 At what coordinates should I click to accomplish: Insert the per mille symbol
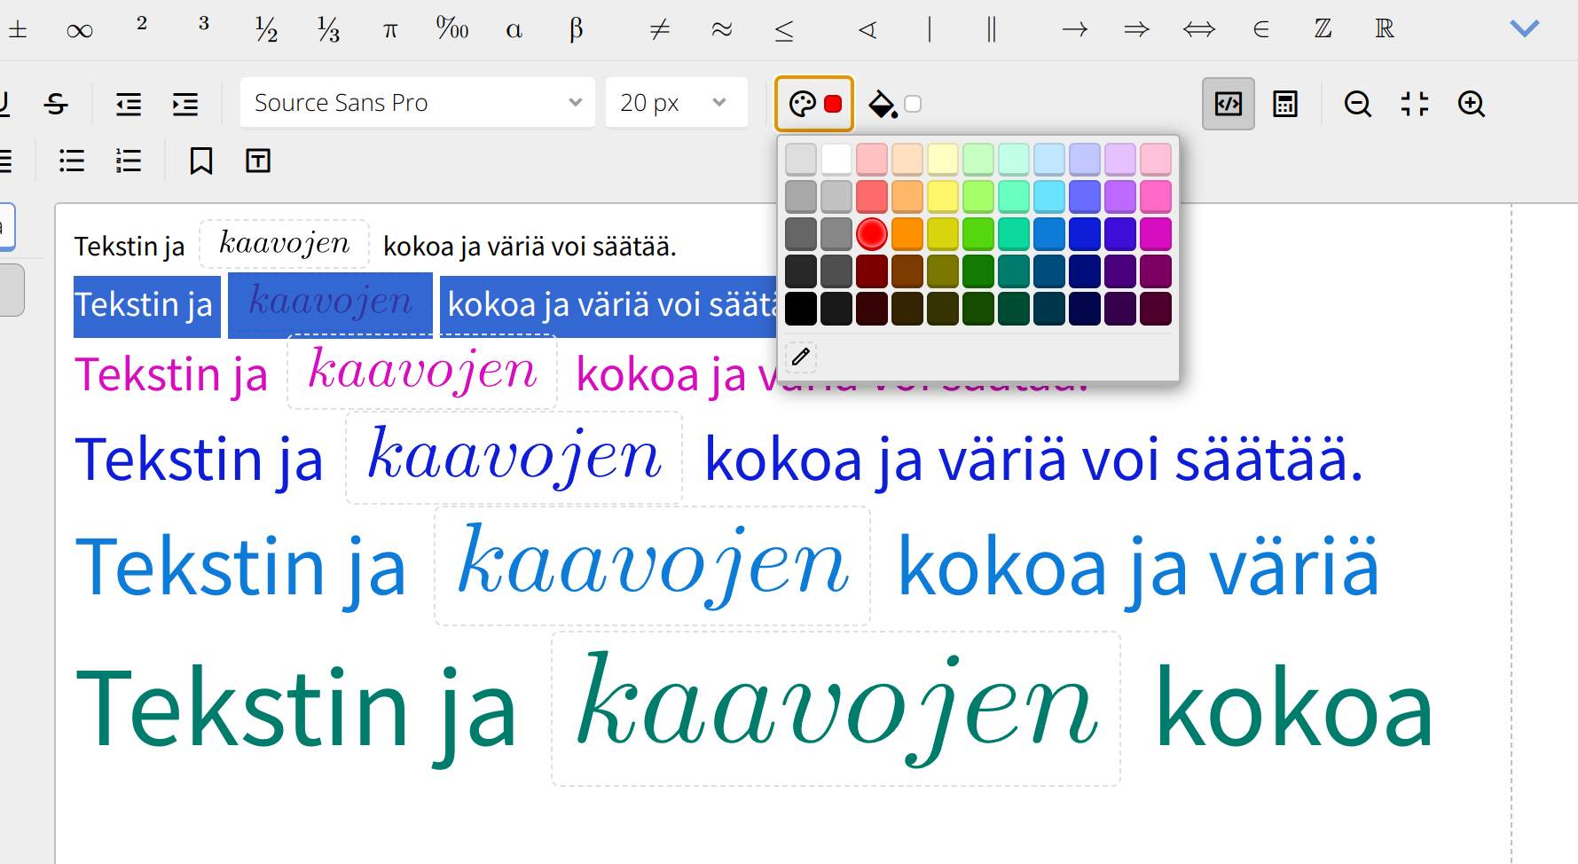click(452, 29)
